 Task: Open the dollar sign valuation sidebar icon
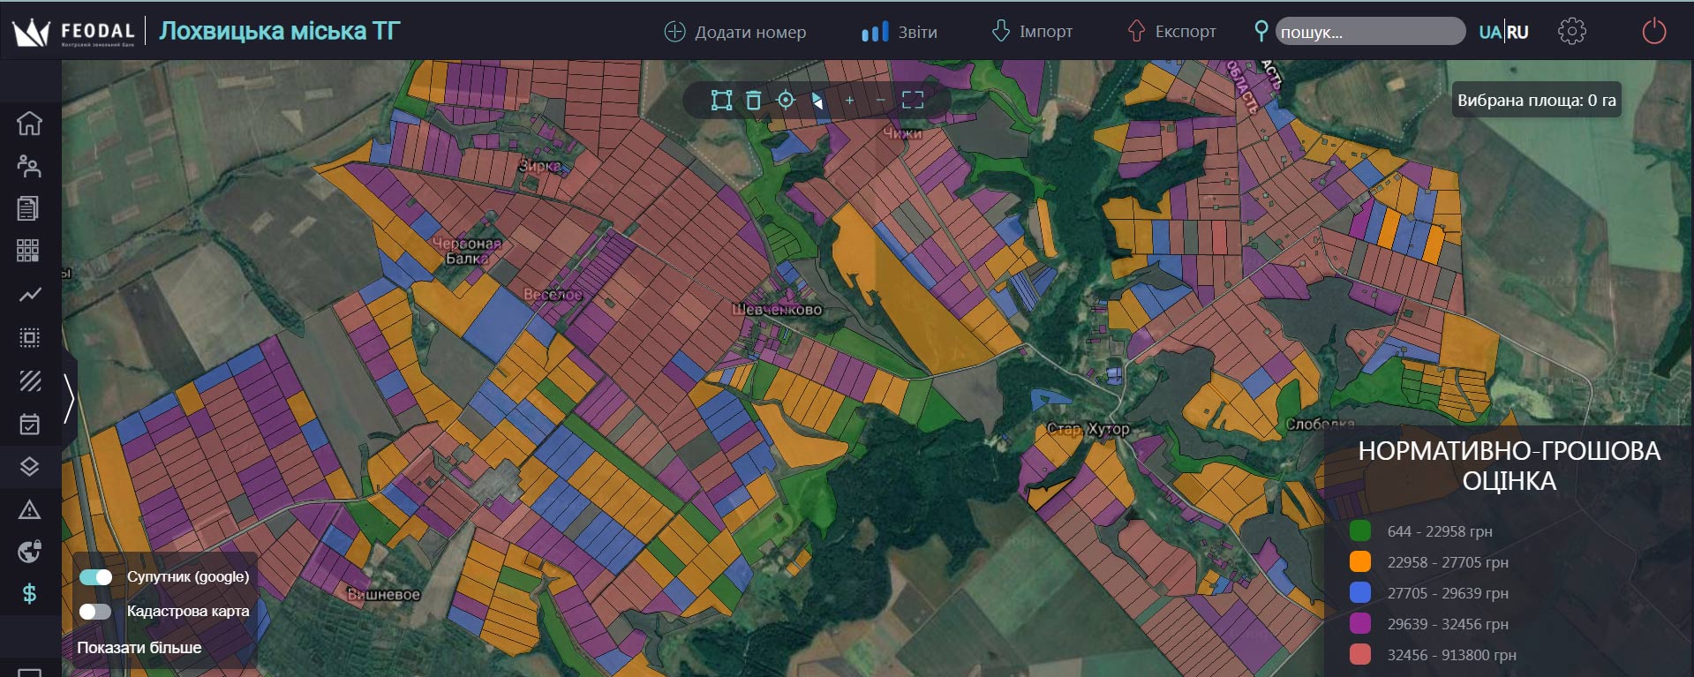coord(29,594)
